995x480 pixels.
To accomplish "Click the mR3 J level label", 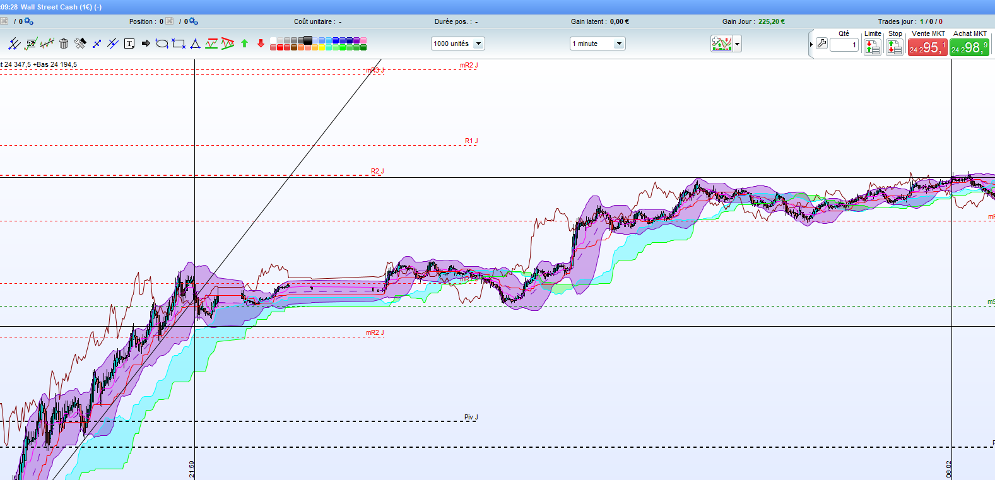I will coord(375,71).
